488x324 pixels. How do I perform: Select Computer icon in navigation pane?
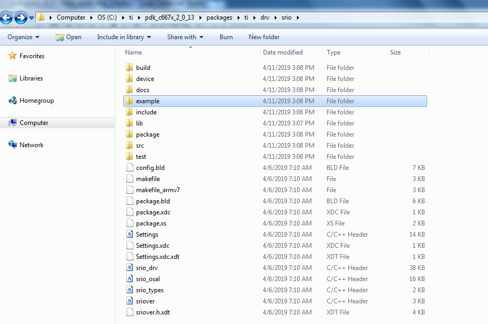point(13,123)
